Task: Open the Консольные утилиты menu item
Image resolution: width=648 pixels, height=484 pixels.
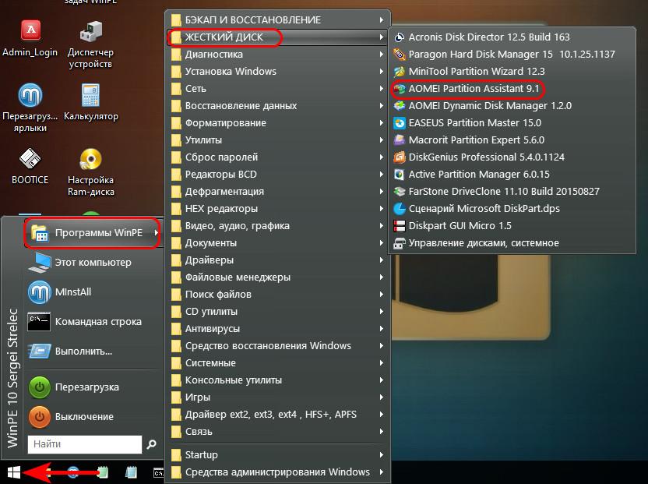Action: click(x=278, y=380)
